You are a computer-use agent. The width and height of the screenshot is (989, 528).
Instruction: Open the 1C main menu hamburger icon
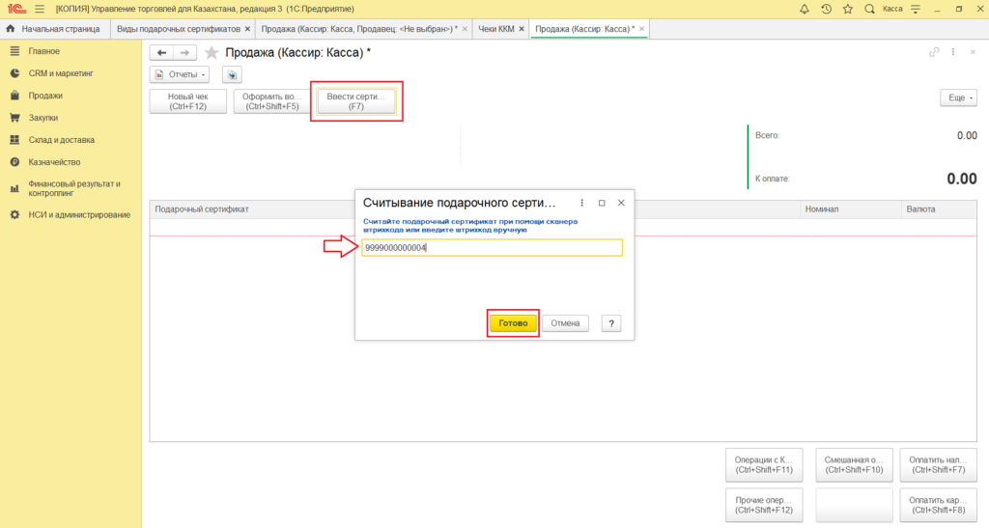tap(39, 9)
